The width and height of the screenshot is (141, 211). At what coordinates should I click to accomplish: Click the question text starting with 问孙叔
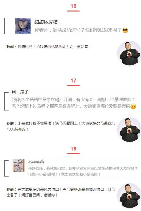click(x=74, y=103)
